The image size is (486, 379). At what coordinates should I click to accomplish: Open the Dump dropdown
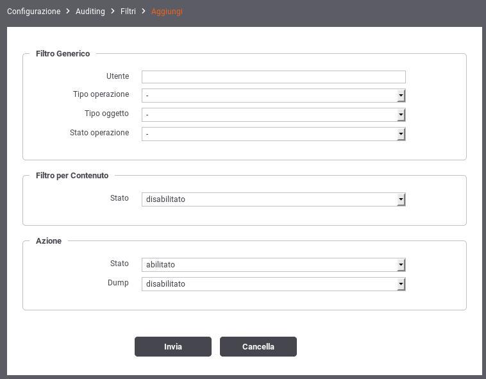point(273,284)
